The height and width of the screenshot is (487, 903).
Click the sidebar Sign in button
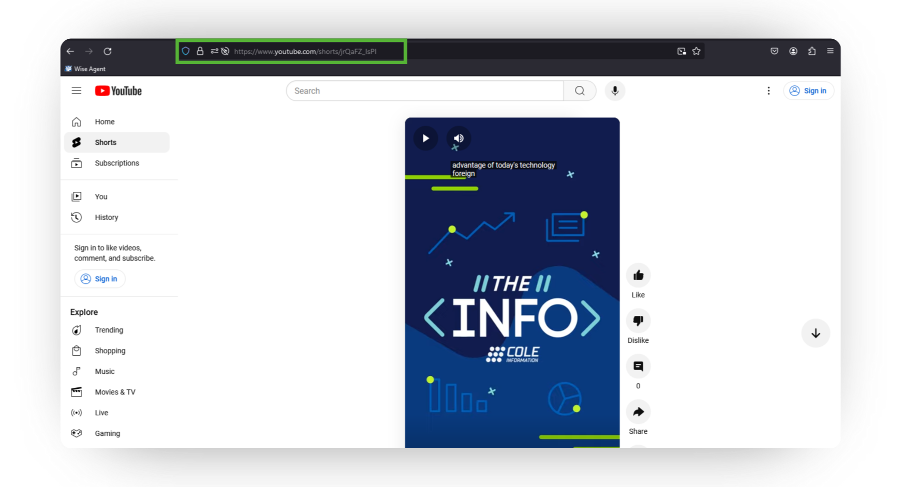pos(100,279)
